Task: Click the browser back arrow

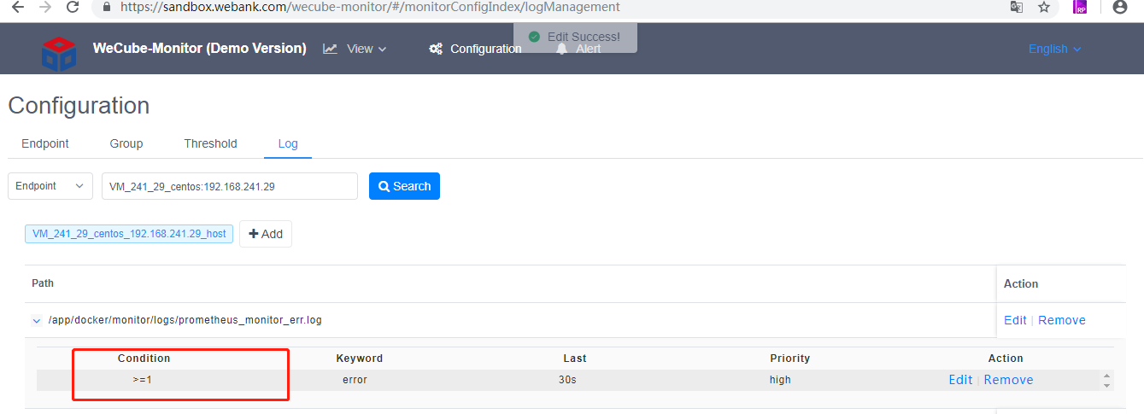Action: coord(17,7)
